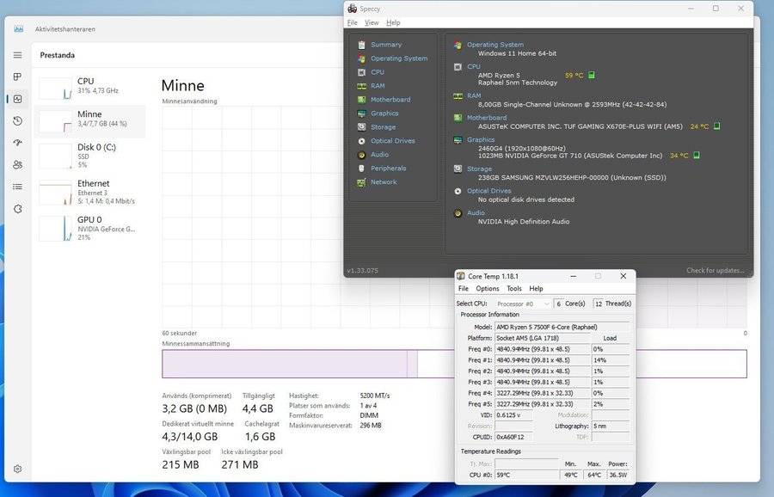774x497 pixels.
Task: Open the Optical Drives heading link in Speccy summary
Action: (x=489, y=191)
